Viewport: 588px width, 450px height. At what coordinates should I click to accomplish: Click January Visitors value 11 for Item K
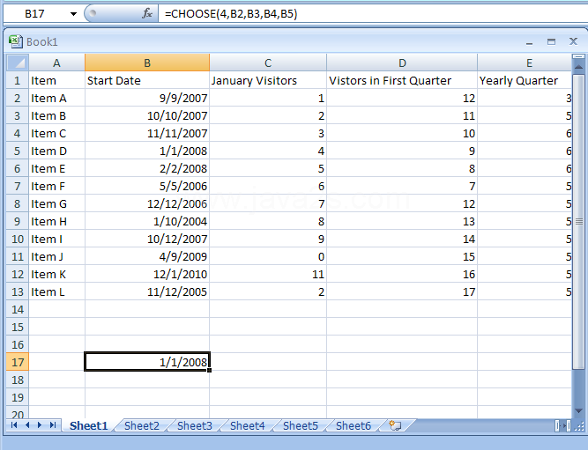pos(268,274)
